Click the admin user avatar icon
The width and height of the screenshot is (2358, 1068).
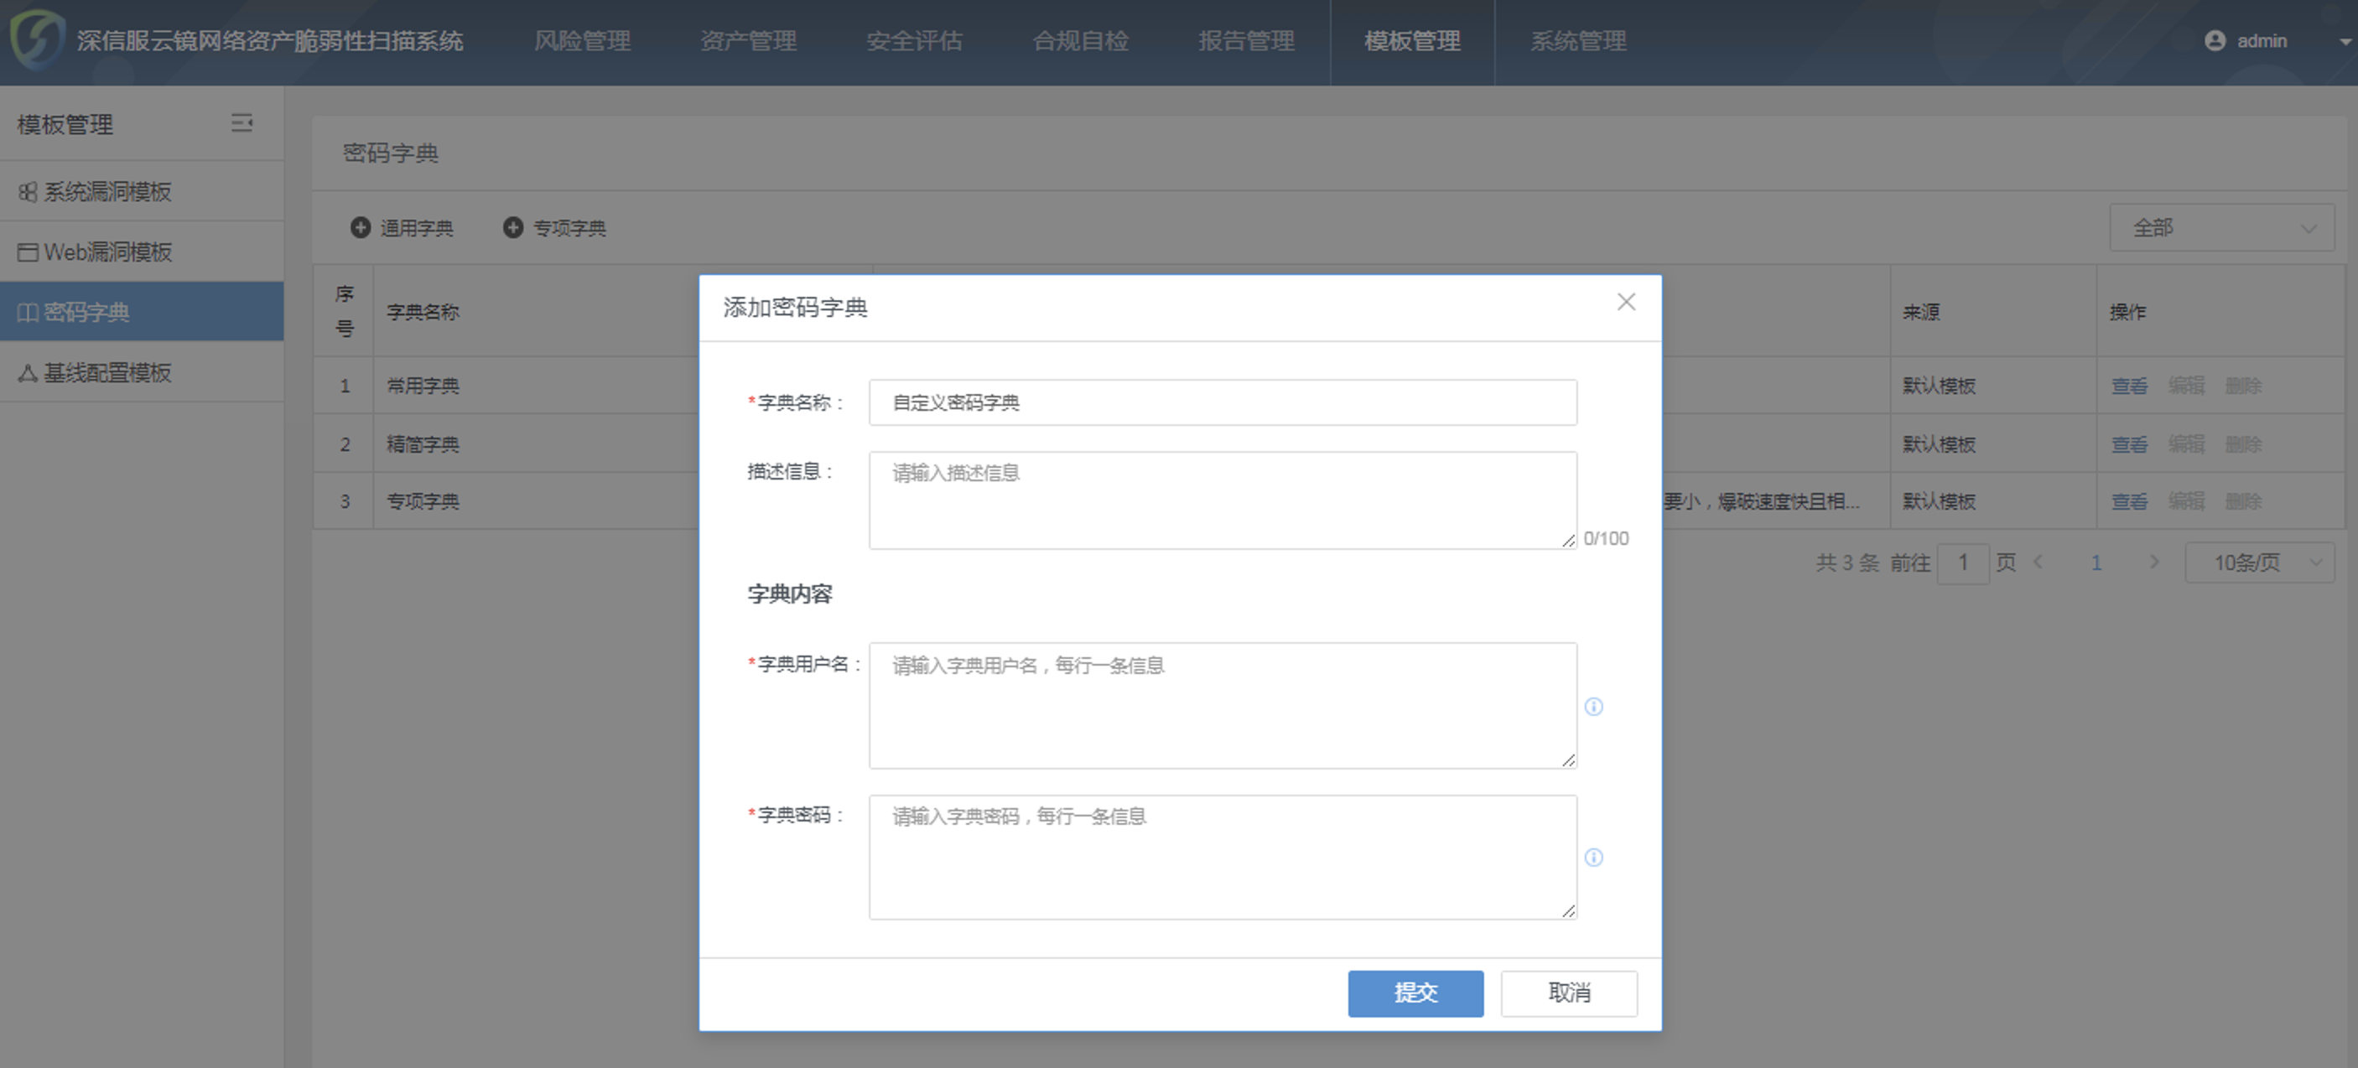point(2215,40)
